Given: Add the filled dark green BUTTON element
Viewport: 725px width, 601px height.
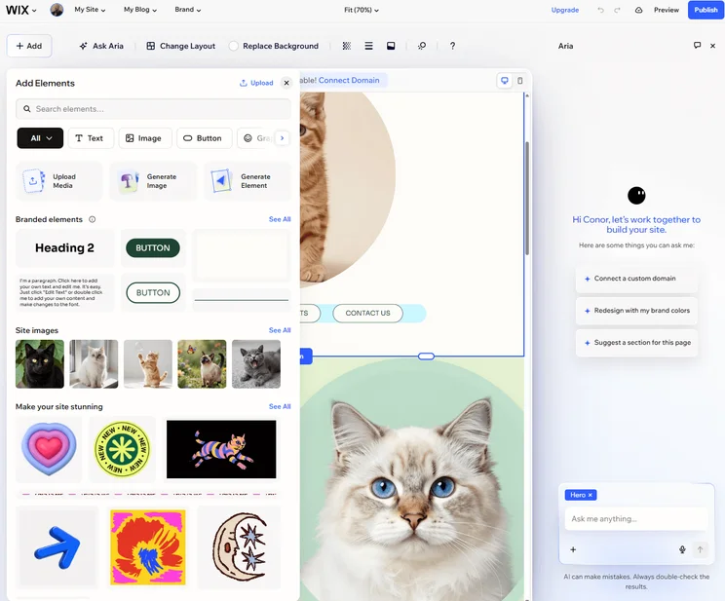Looking at the screenshot, I should pos(153,248).
